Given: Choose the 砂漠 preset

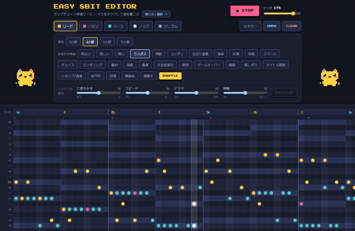Looking at the screenshot, I should [x=236, y=54].
